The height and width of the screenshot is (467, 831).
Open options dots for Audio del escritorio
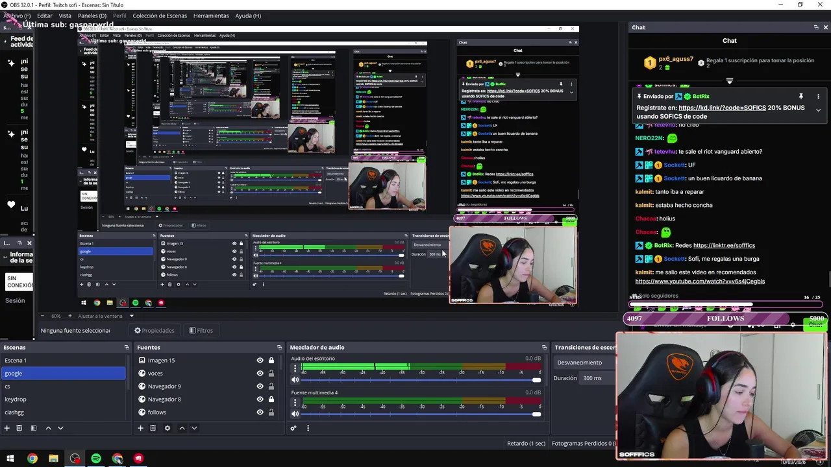(x=295, y=368)
